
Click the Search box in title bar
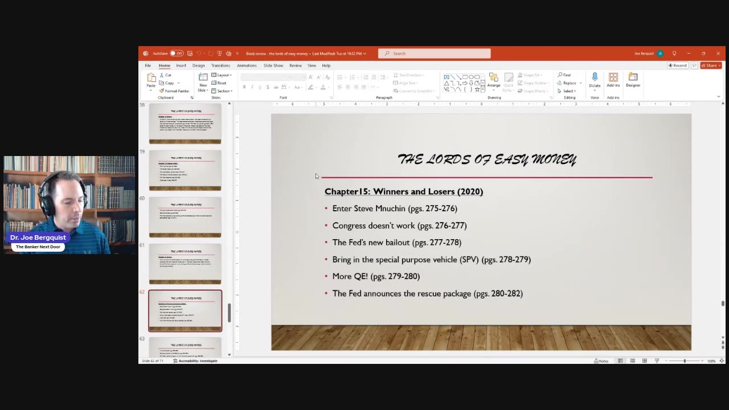coord(434,54)
